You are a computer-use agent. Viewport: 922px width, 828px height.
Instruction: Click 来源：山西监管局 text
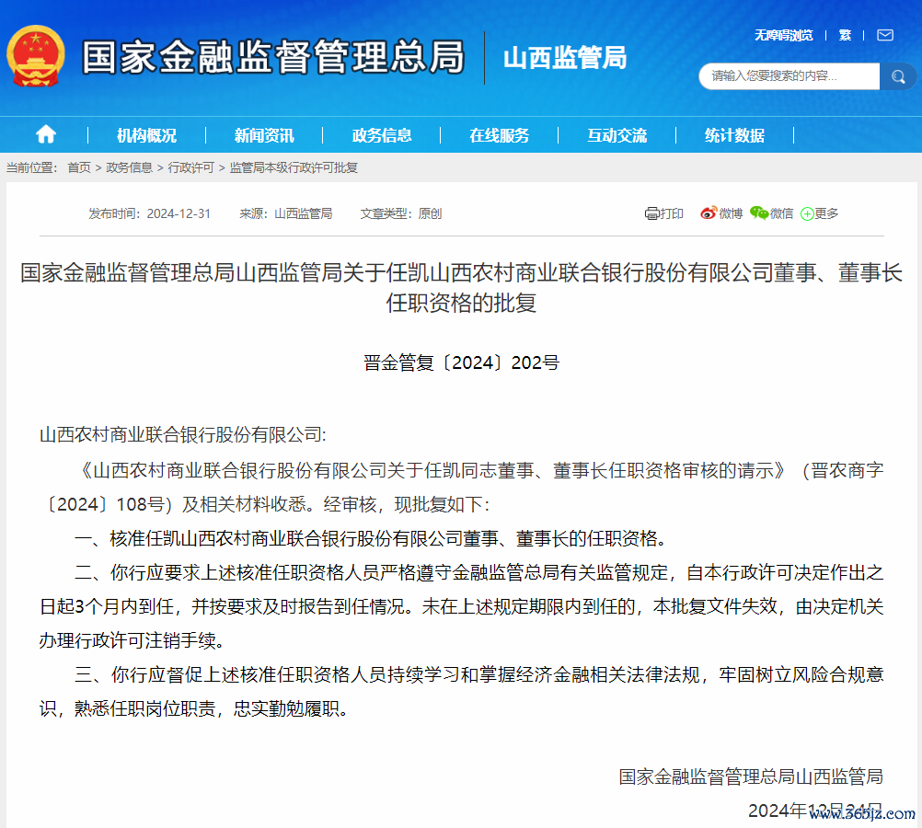(286, 213)
